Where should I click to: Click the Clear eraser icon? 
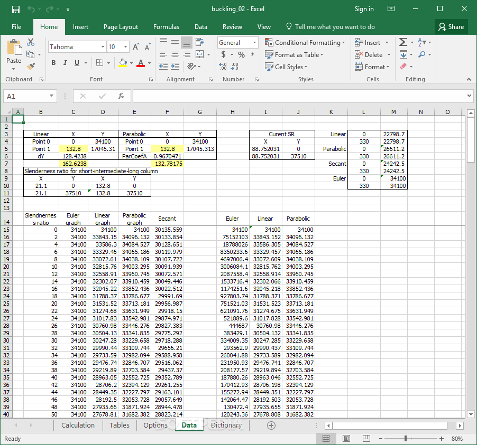[403, 66]
